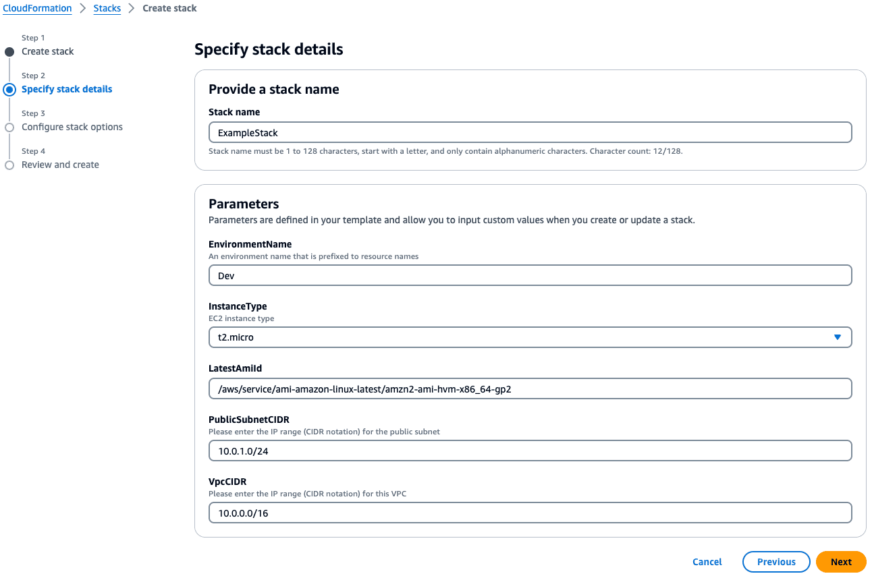872x578 pixels.
Task: Expand the instance type selection arrow
Action: point(838,337)
